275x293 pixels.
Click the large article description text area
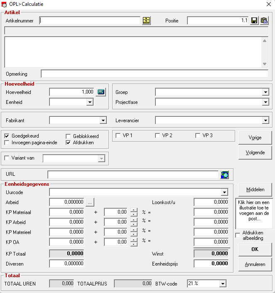pos(133,52)
